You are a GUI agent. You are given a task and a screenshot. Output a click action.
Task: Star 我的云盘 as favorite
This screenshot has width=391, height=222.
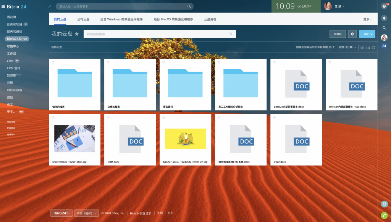(77, 34)
